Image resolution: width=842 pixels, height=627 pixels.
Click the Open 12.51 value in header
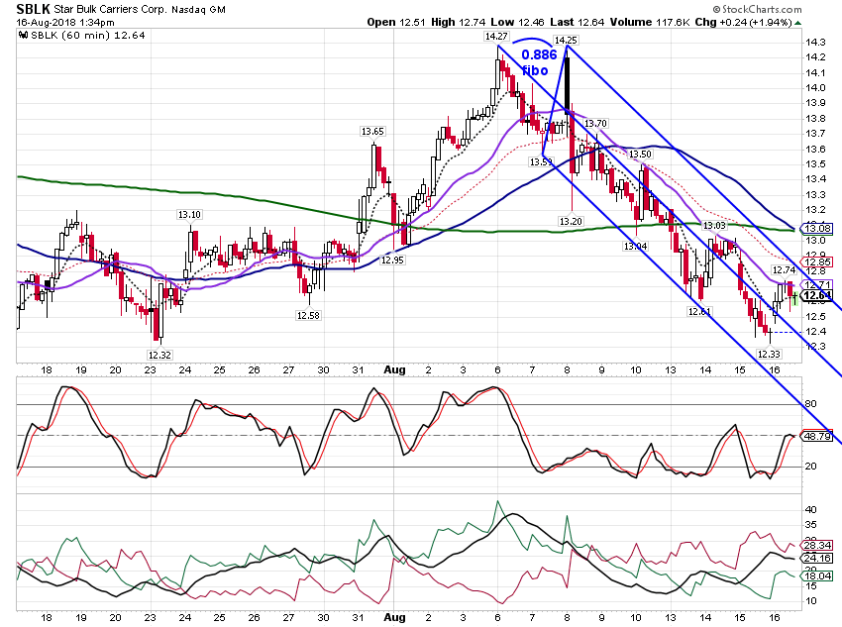pyautogui.click(x=396, y=22)
